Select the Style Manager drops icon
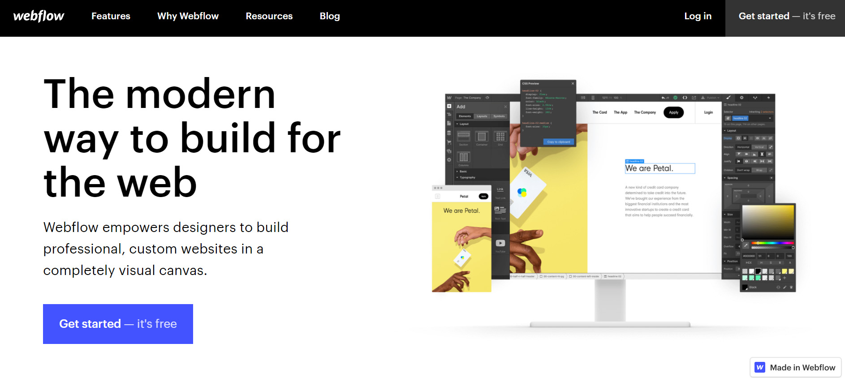 (x=755, y=98)
